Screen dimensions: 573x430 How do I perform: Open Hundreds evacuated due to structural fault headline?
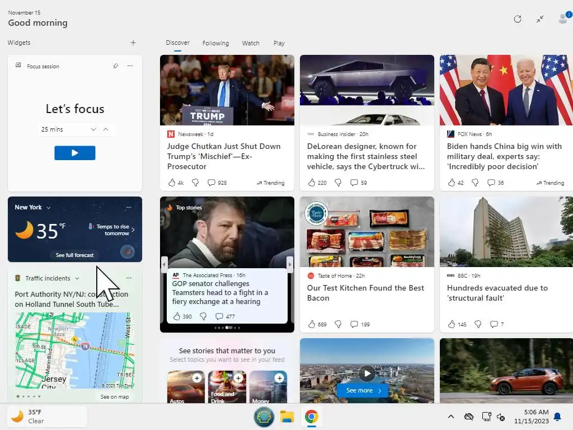(x=497, y=293)
